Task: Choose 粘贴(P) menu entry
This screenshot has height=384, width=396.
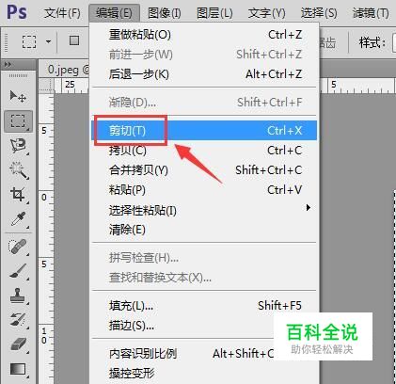Action: coord(204,190)
